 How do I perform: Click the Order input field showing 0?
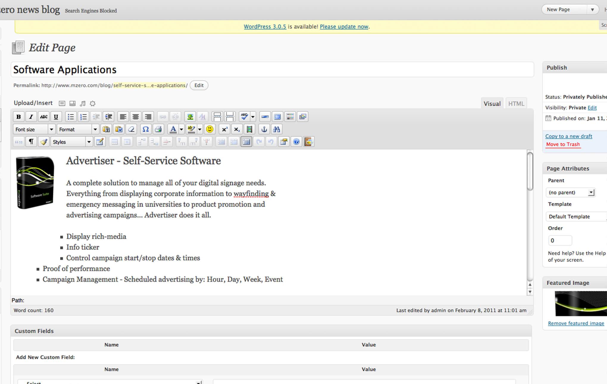pyautogui.click(x=560, y=240)
